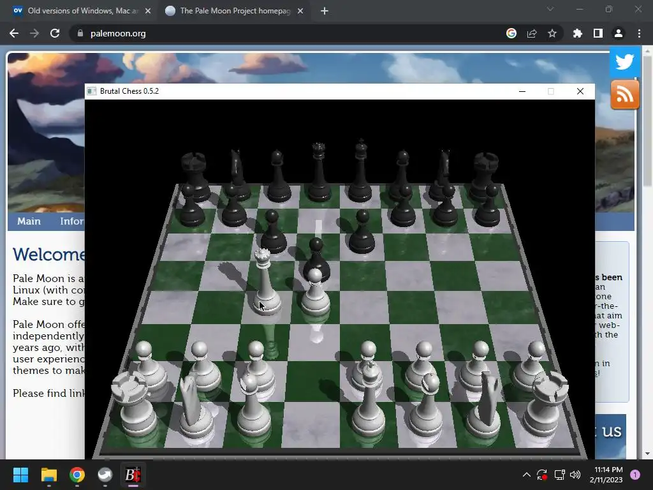This screenshot has width=653, height=490.
Task: Open Pale Moon from the taskbar
Action: [105, 475]
